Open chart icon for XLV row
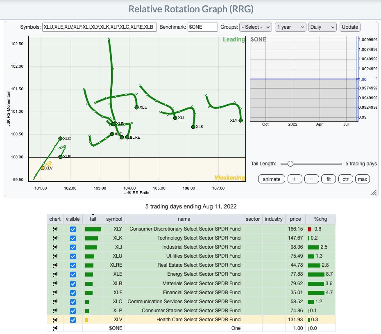381x334 pixels. [x=55, y=320]
